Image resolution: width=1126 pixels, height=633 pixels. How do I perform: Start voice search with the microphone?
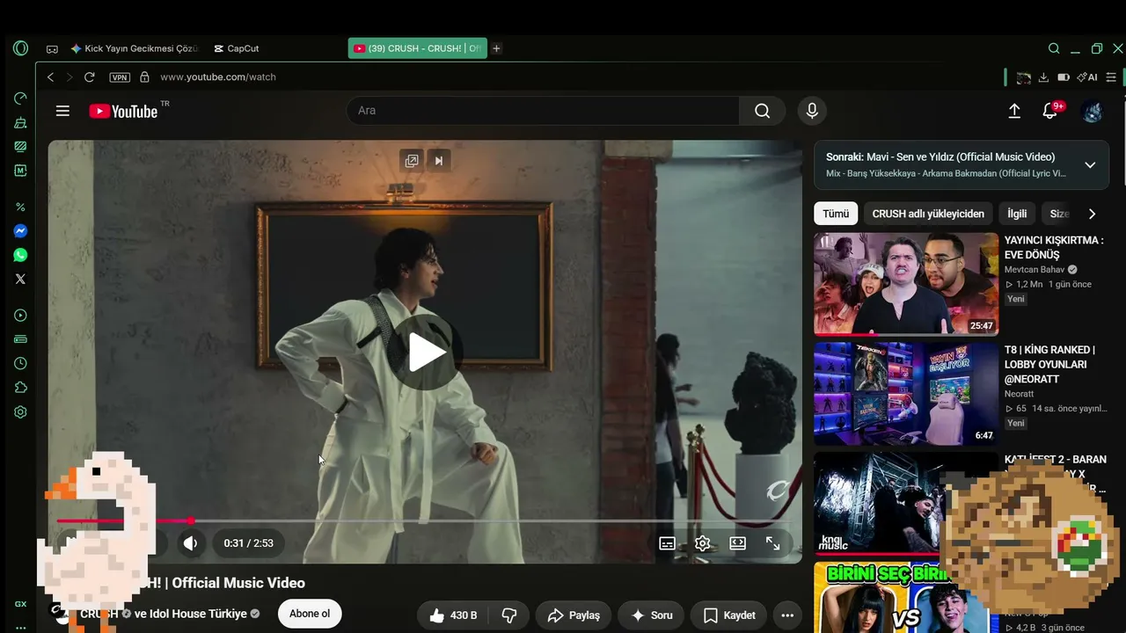tap(812, 111)
